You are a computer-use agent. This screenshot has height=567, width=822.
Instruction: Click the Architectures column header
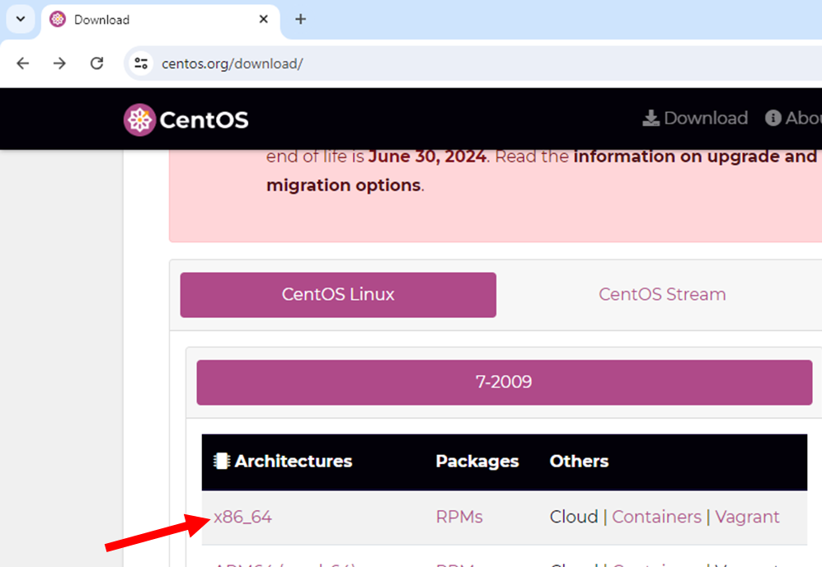pyautogui.click(x=293, y=462)
